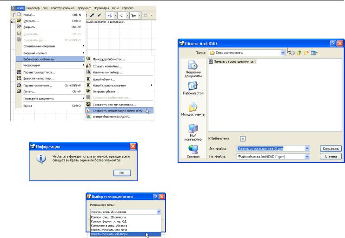Screen dimensions: 345x238
Task: Click the Новый объект icon
Action: tap(88, 79)
